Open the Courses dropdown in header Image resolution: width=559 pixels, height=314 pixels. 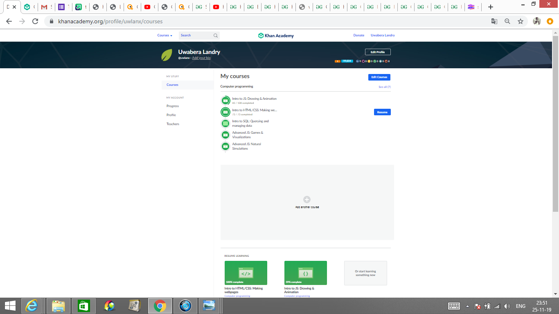click(x=165, y=36)
